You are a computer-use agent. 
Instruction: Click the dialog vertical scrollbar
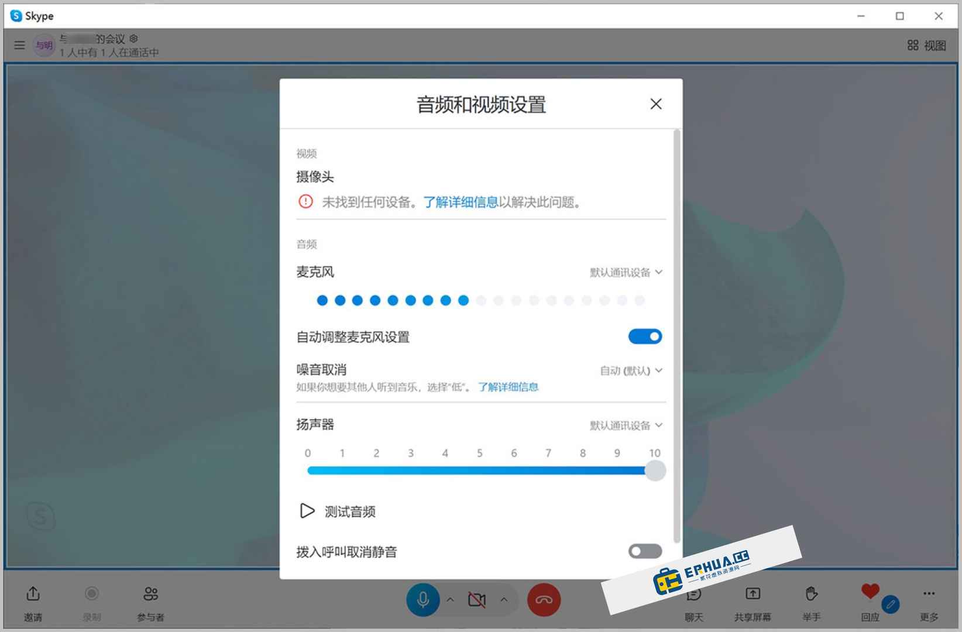pos(677,336)
